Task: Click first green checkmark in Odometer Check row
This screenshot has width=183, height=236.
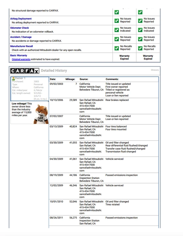Action: (117, 30)
